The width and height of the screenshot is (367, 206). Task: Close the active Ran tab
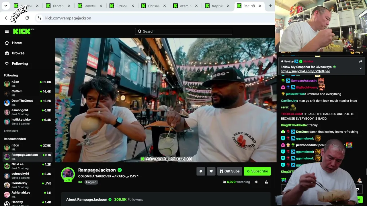click(260, 6)
